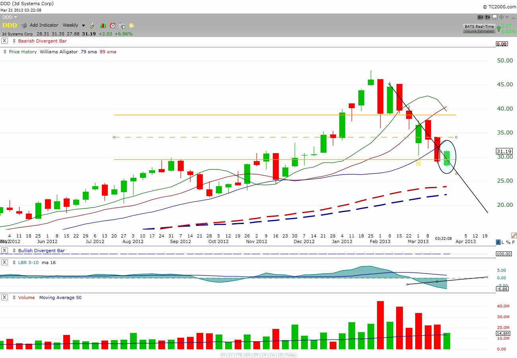Click the Moving Average 50 label
This screenshot has height=358, width=517.
(x=60, y=298)
